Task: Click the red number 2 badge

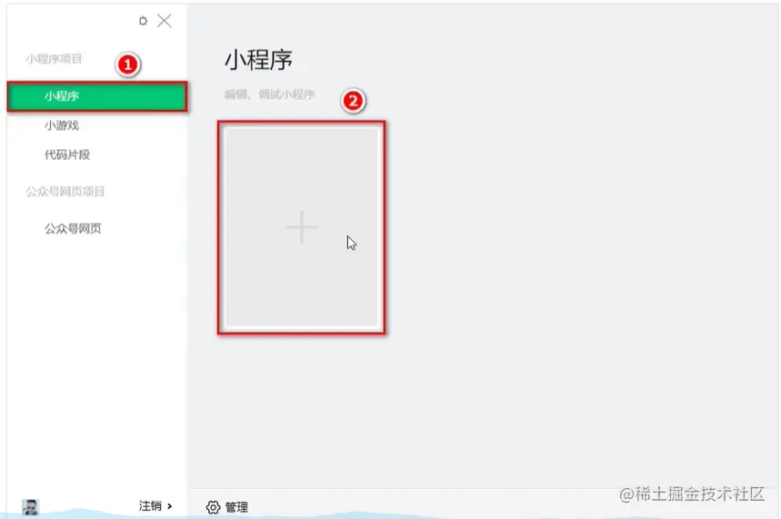Action: tap(353, 101)
